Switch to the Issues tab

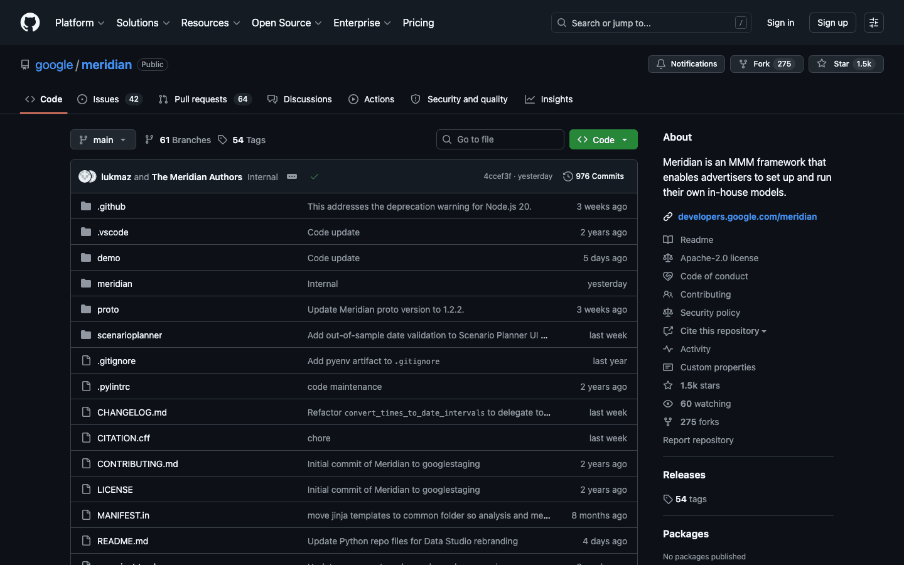click(110, 99)
